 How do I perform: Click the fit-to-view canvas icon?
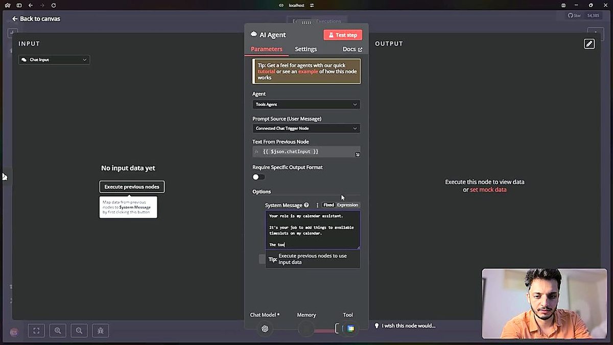click(x=36, y=331)
